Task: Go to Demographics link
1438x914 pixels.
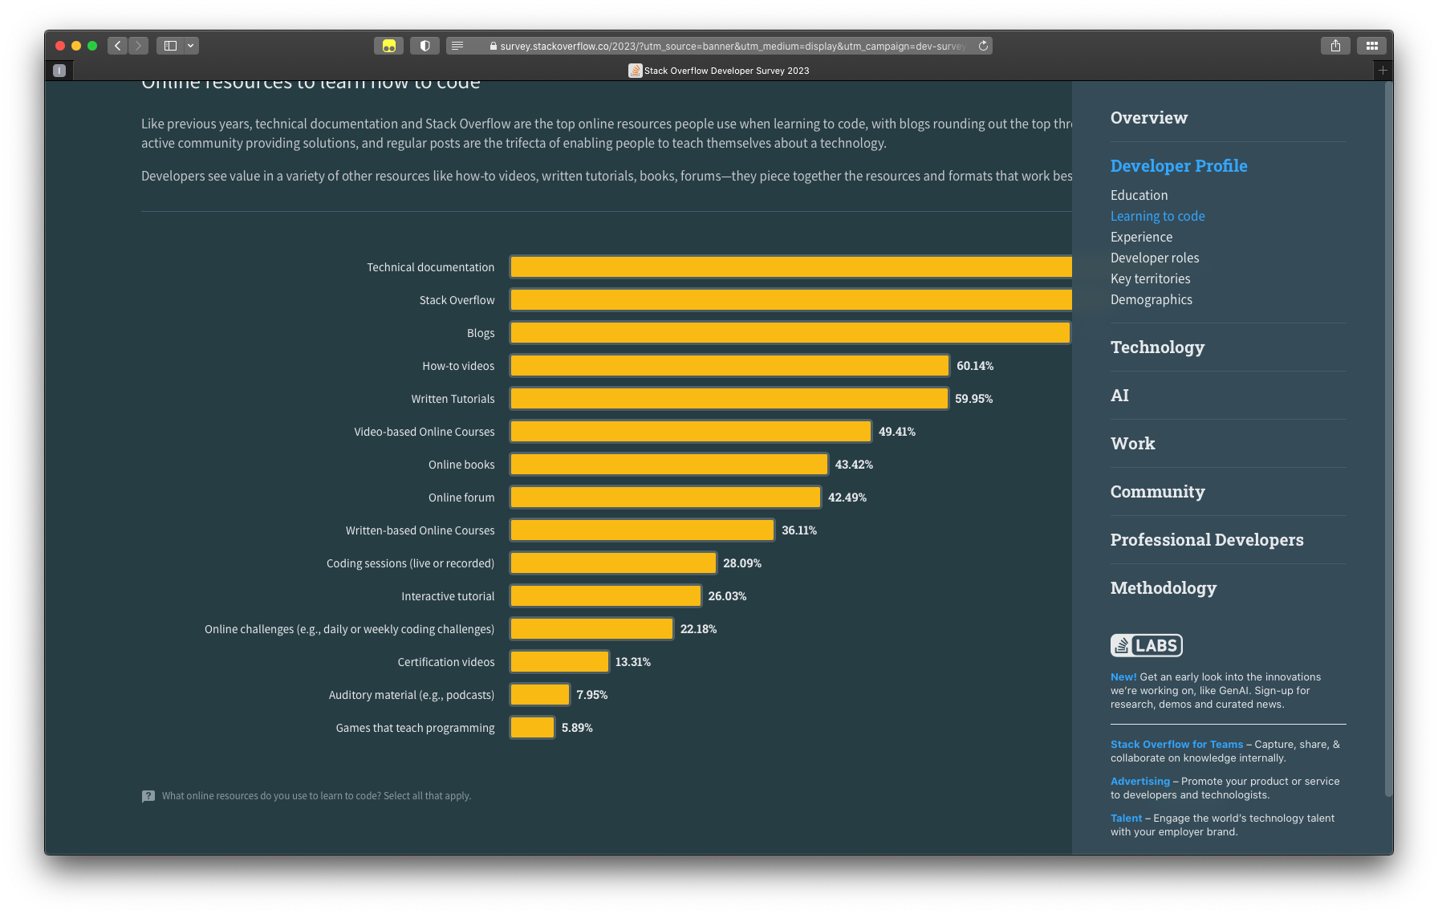Action: [1151, 299]
